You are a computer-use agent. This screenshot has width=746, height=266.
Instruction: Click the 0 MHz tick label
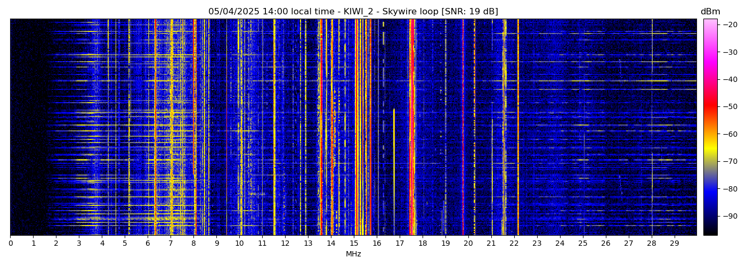(11, 243)
